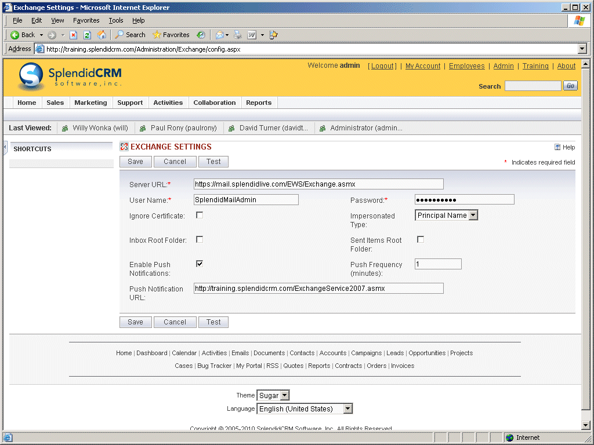The height and width of the screenshot is (445, 594).
Task: Uncheck Enable Push Notifications
Action: click(200, 264)
